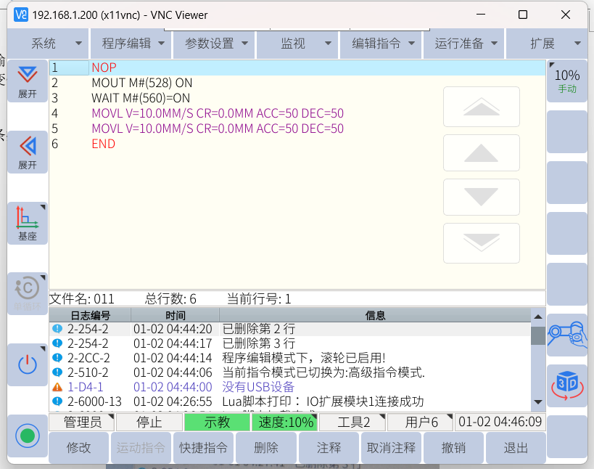Toggle the 10% 手动 speed mode button
Screen dimensions: 594x469
[x=566, y=81]
